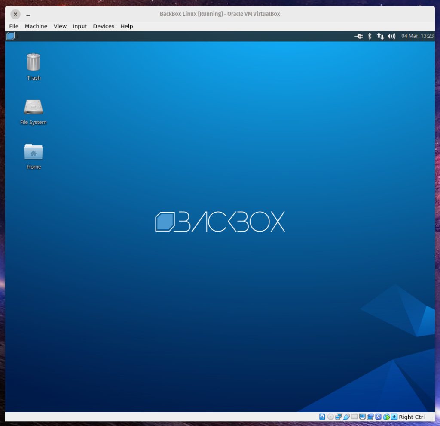
Task: Open the volume speaker tray icon
Action: [391, 36]
